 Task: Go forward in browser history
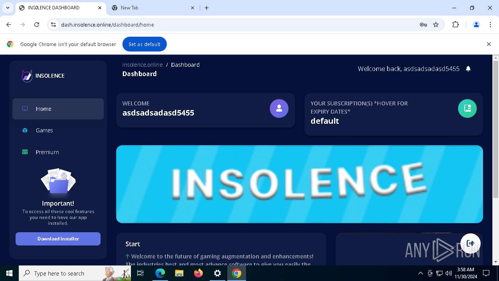(x=23, y=25)
